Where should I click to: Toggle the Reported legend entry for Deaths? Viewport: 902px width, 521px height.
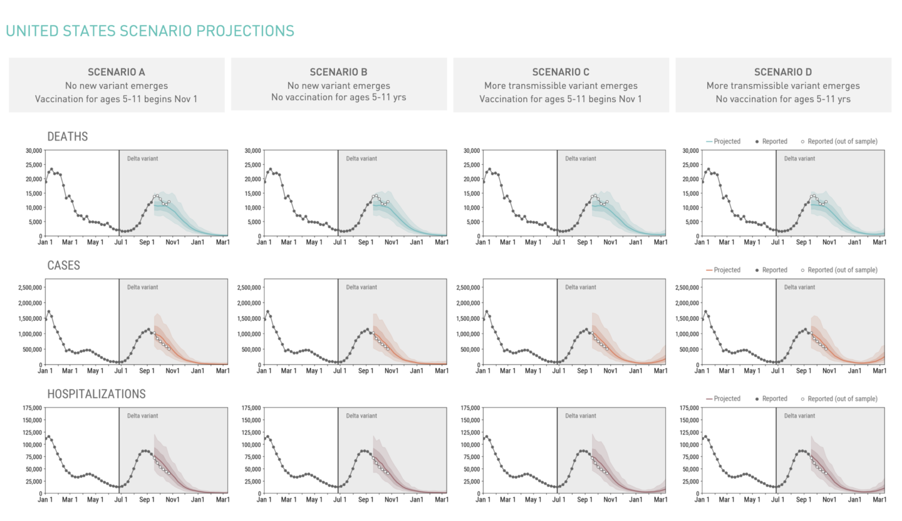coord(771,142)
